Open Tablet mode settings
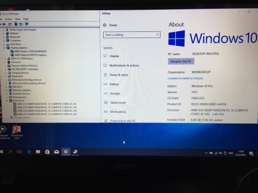This screenshot has height=193, width=258. point(118,102)
